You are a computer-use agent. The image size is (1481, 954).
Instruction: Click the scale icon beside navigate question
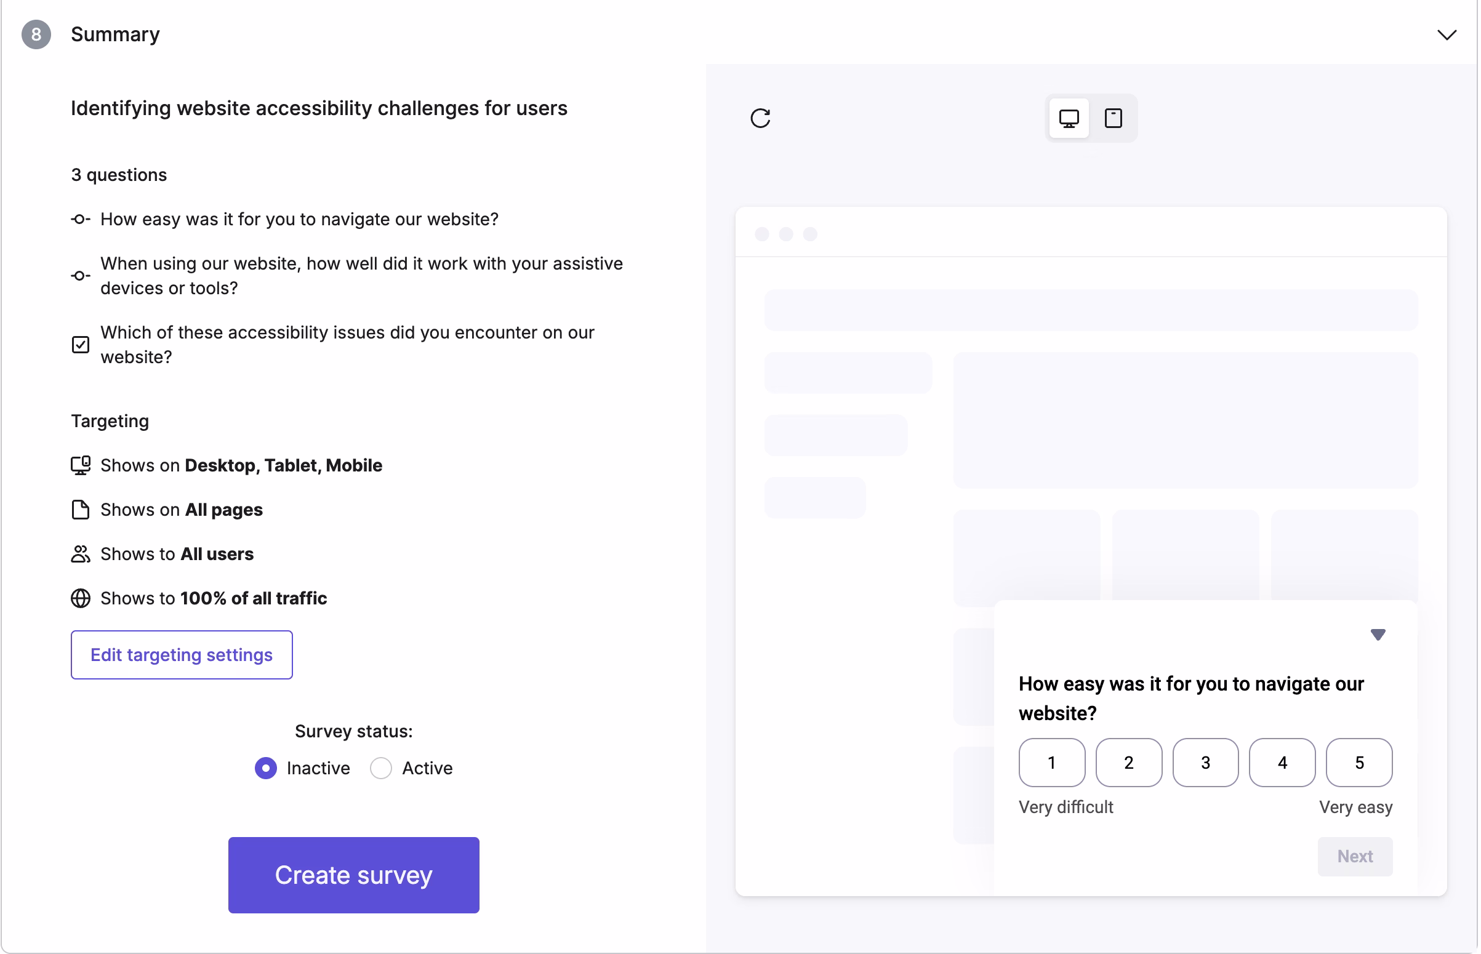[x=81, y=219]
